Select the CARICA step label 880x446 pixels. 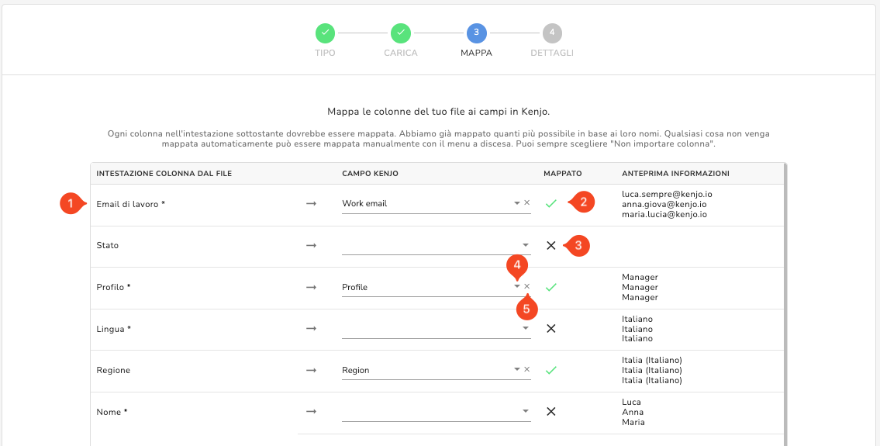tap(401, 53)
